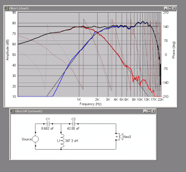Click the 42.00 uF capacitor value

pyautogui.click(x=73, y=129)
